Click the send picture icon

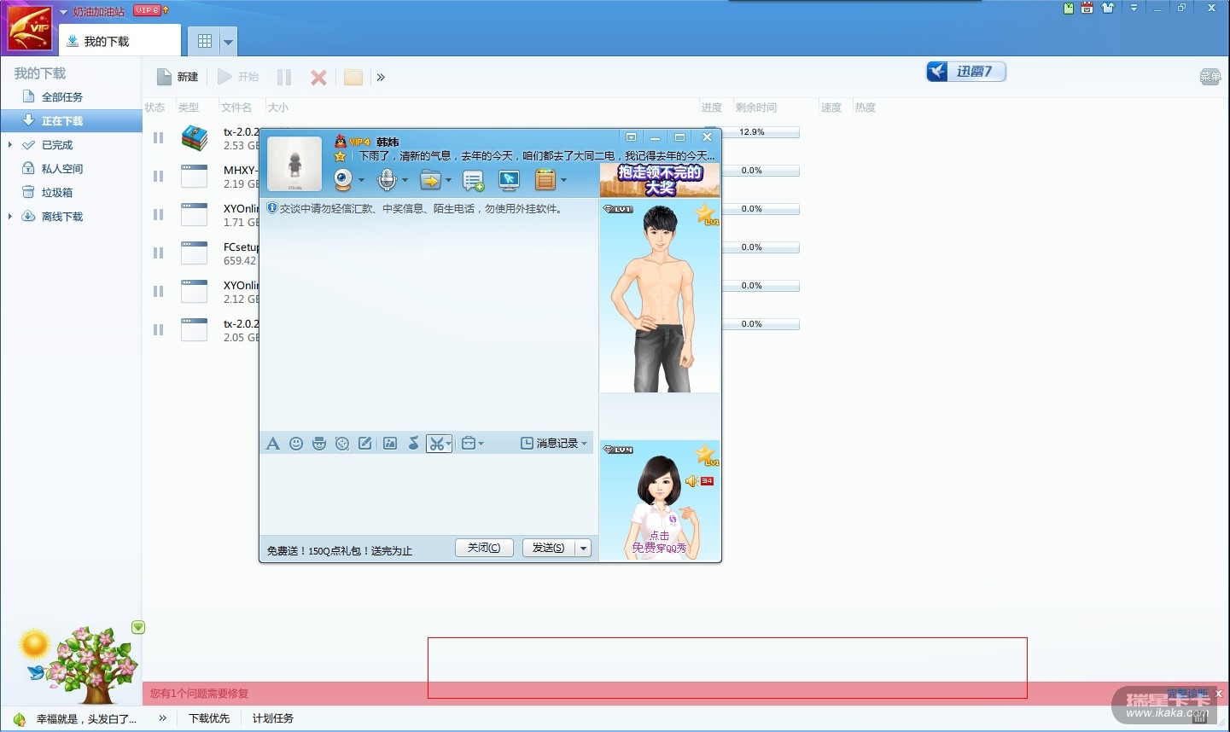pyautogui.click(x=390, y=444)
